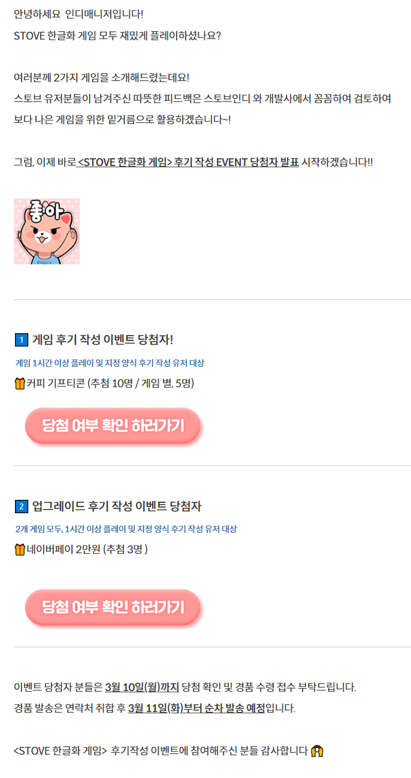Click the '네이버페이 2만원 (추첨 3명)' prize text
The height and width of the screenshot is (778, 411).
click(87, 549)
